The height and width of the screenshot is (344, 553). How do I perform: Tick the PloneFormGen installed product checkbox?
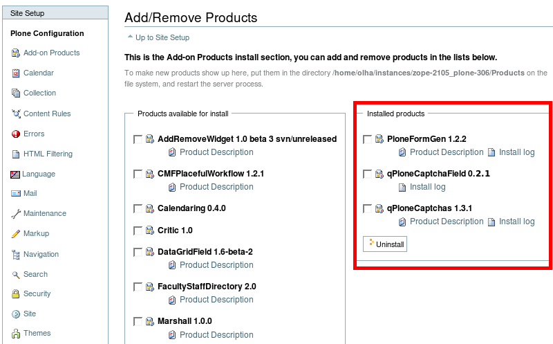pyautogui.click(x=367, y=139)
